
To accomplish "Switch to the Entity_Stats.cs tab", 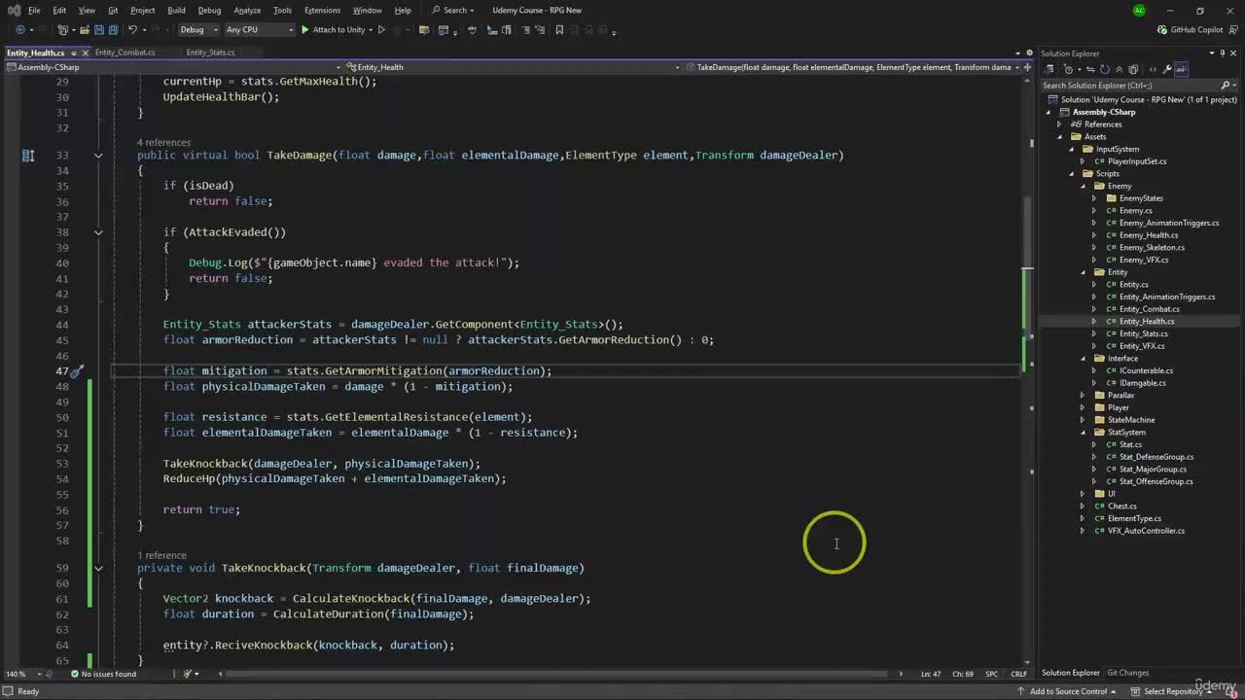I will click(x=210, y=52).
